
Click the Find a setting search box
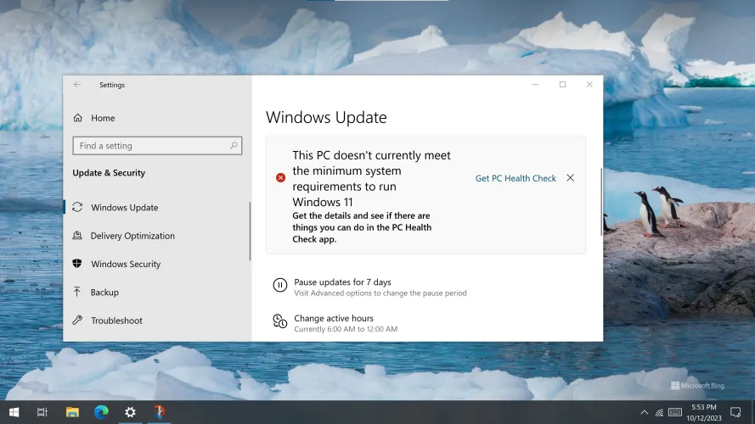point(151,146)
